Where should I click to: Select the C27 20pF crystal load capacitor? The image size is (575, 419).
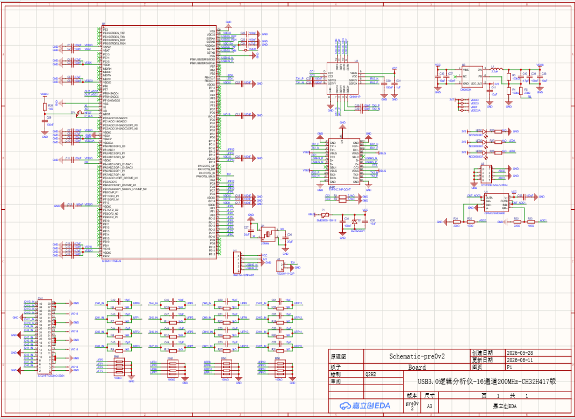coord(251,230)
